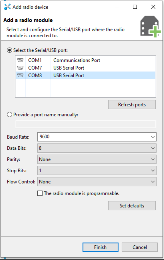
Task: Click the COM8 serial port icon
Action: click(20, 75)
